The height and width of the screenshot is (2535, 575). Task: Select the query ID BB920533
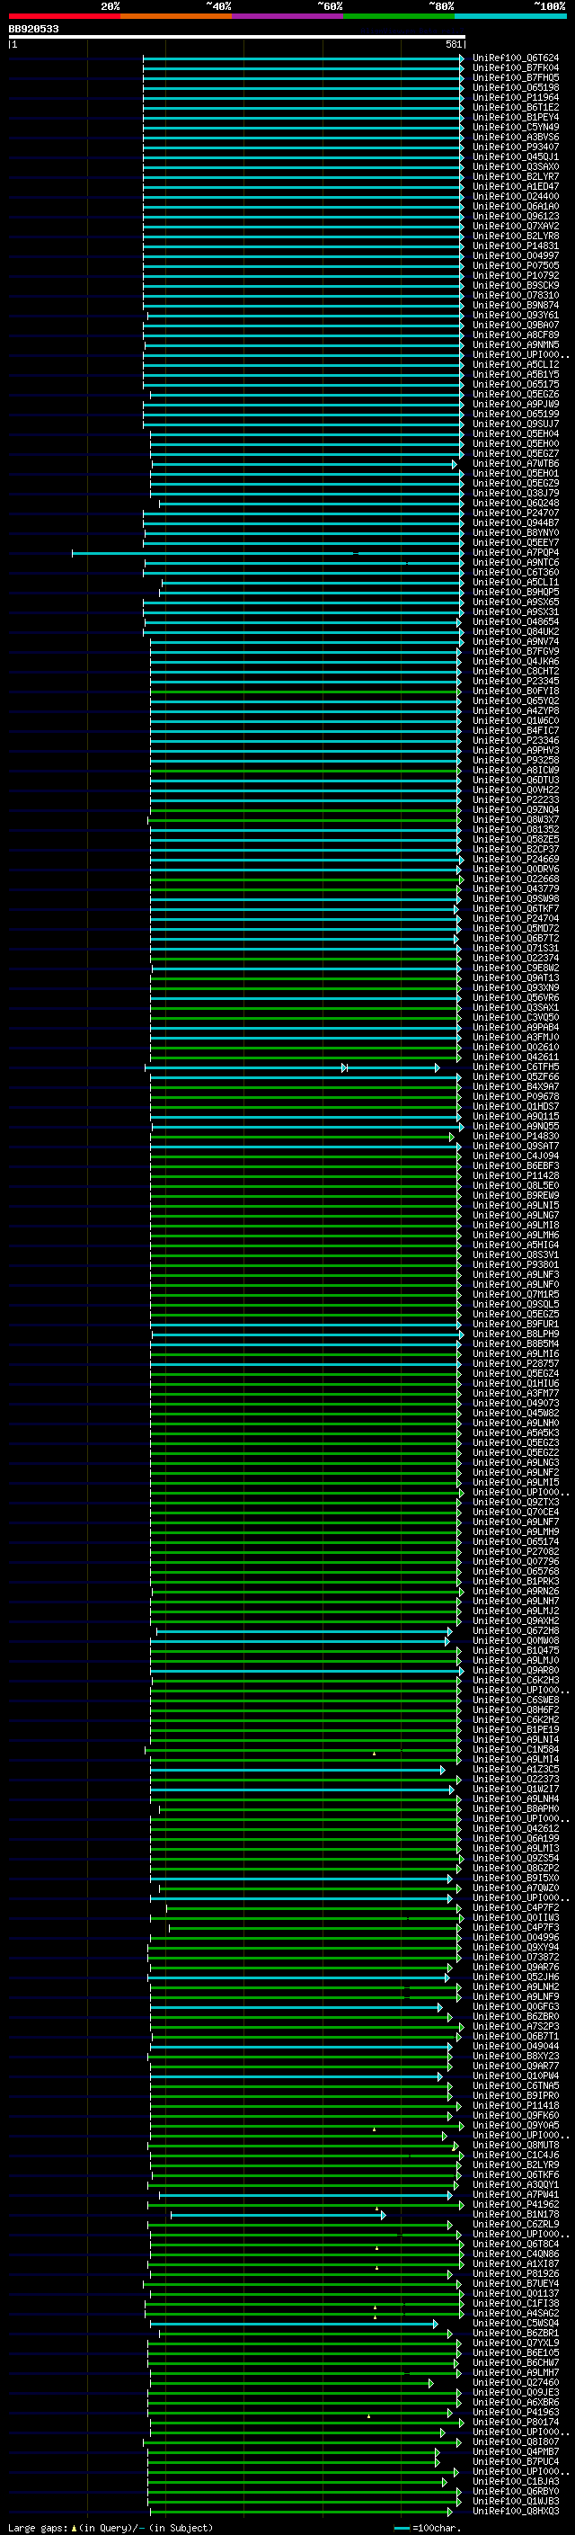tap(33, 30)
